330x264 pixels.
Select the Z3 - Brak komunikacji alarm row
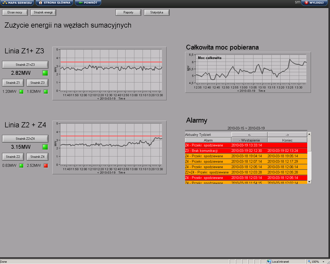pyautogui.click(x=246, y=151)
